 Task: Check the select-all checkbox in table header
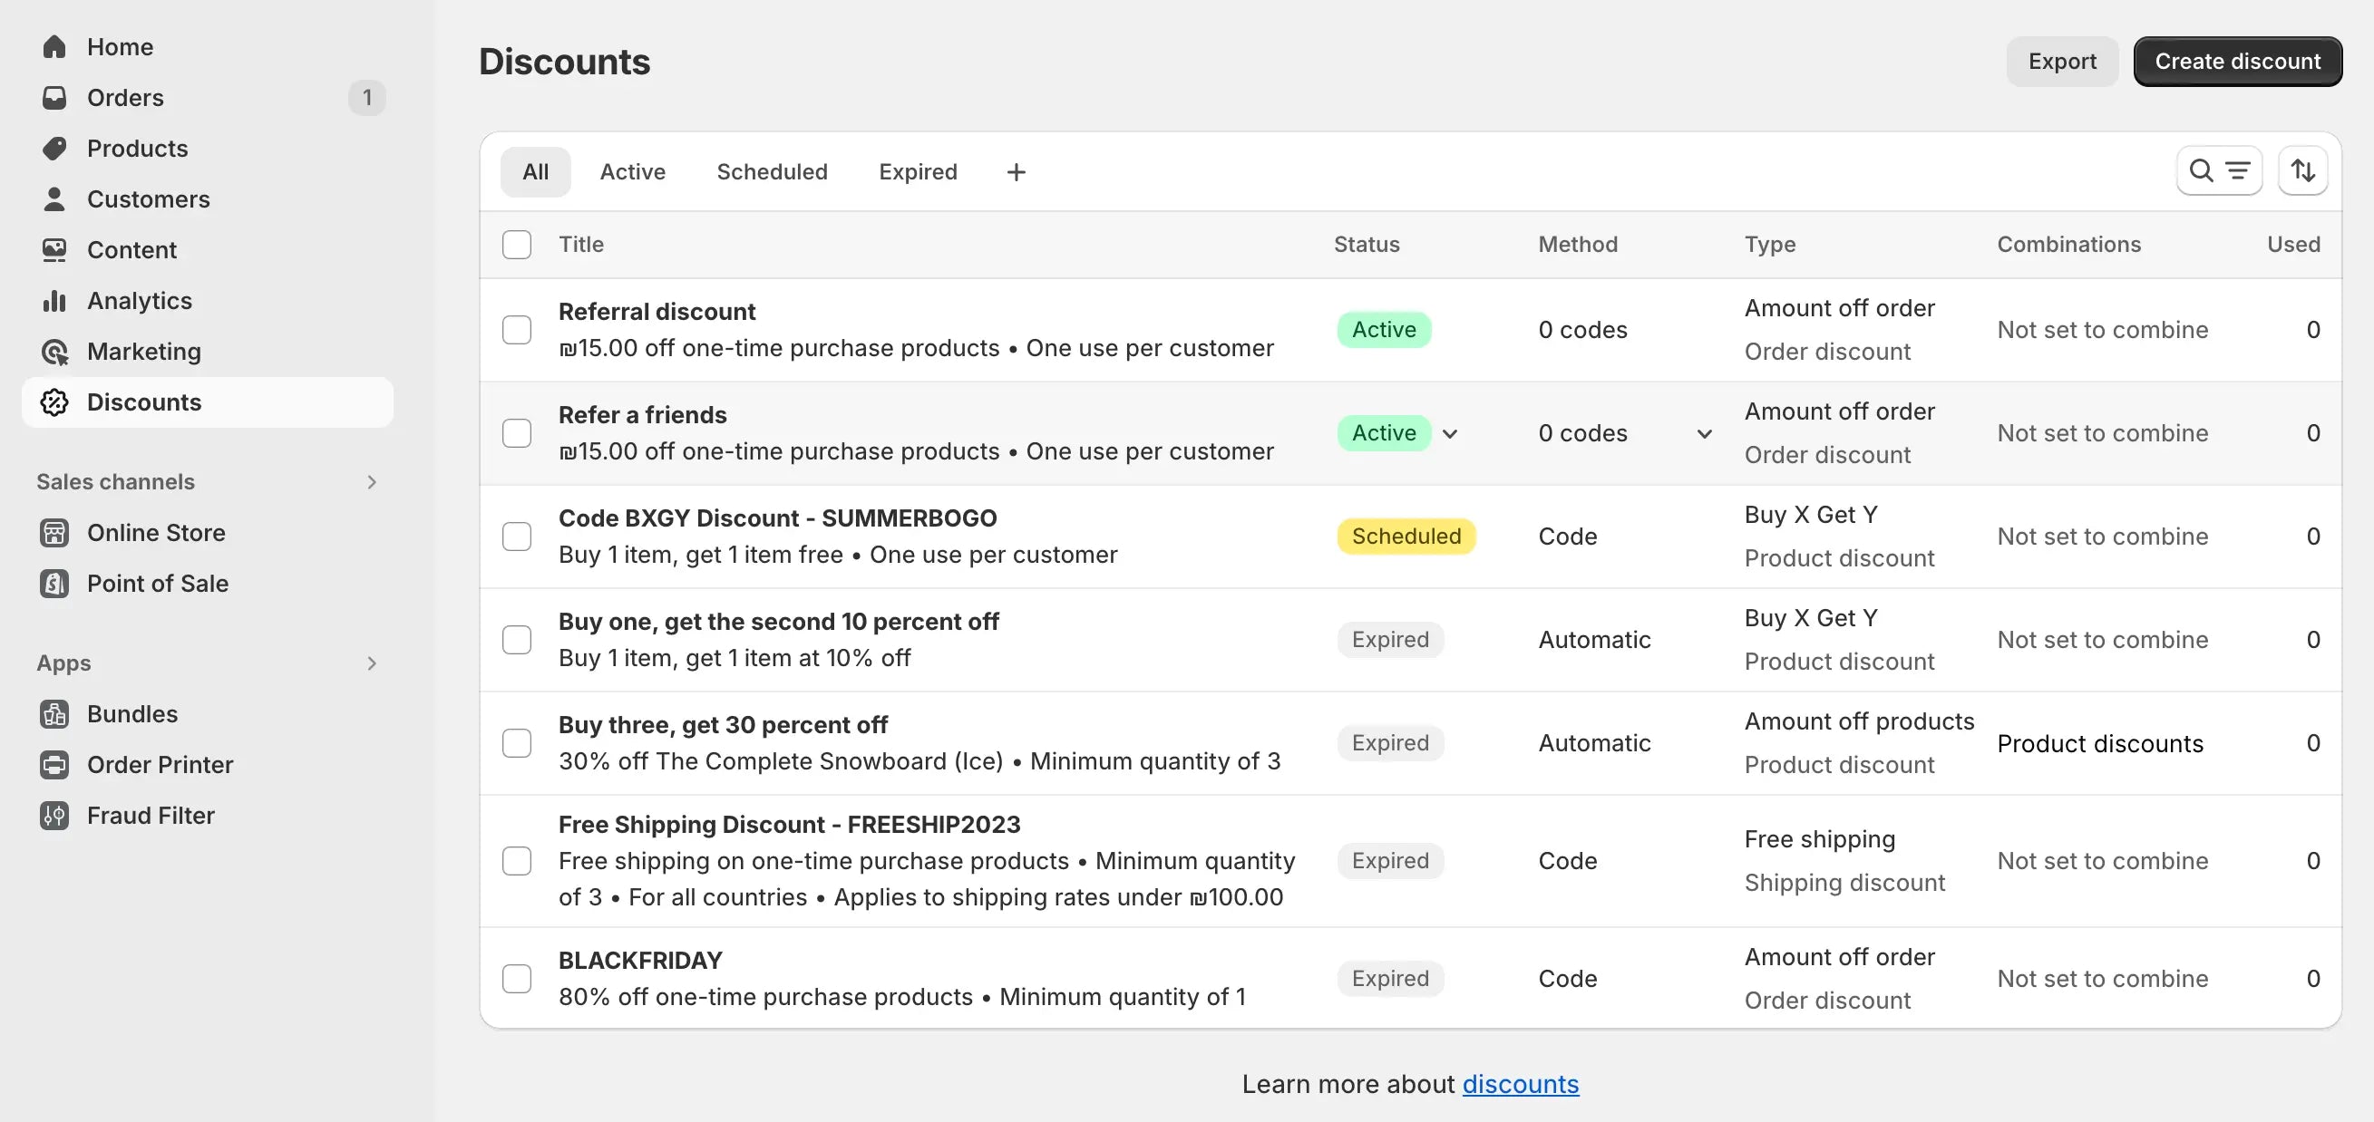coord(517,244)
